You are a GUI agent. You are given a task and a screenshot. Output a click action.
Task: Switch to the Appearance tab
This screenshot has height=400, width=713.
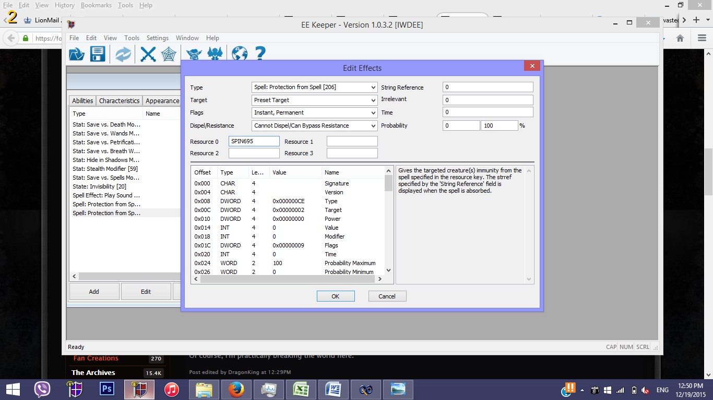(x=162, y=101)
